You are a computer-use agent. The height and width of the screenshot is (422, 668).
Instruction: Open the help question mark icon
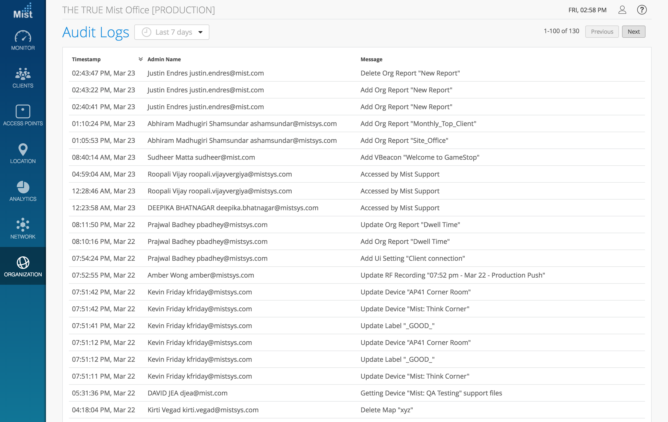(642, 10)
